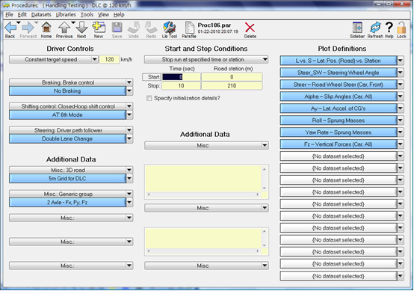
Task: Toggle the Sidebar icon
Action: tap(357, 28)
